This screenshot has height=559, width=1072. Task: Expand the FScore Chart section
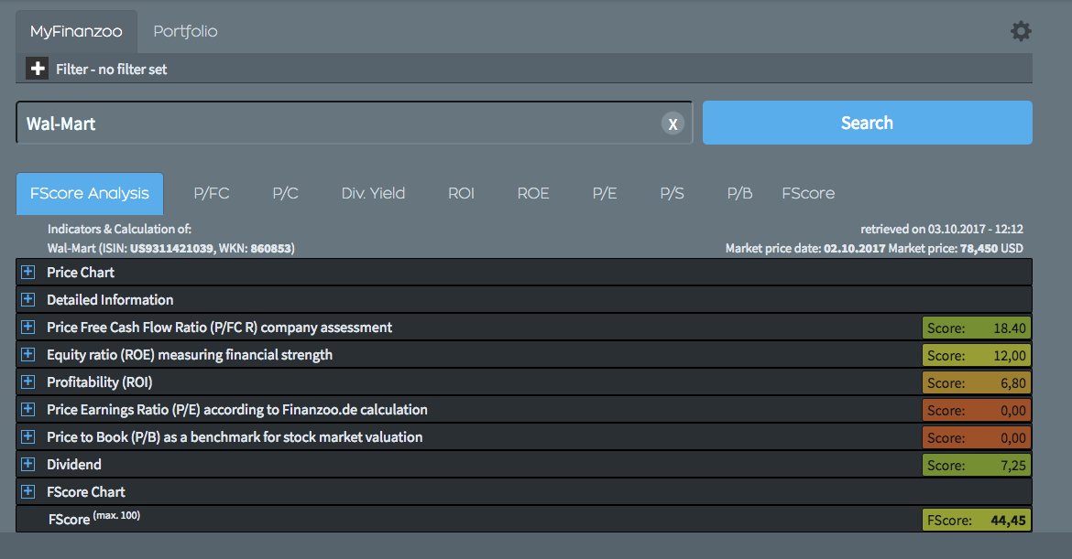[x=27, y=491]
